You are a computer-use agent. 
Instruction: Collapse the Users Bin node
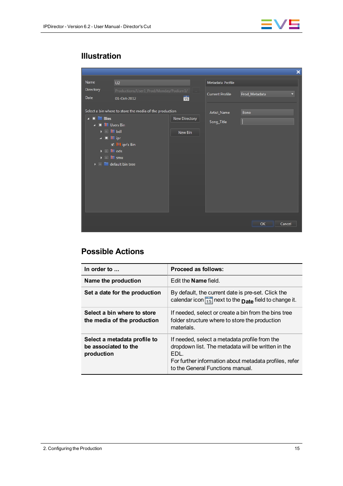(95, 125)
